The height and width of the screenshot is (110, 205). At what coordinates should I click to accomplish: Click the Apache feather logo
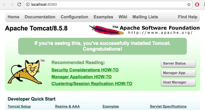[106, 30]
